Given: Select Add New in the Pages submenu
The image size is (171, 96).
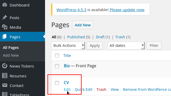Looking at the screenshot, I should (11, 55).
